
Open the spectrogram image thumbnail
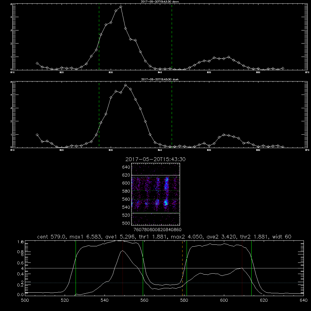pyautogui.click(x=156, y=194)
